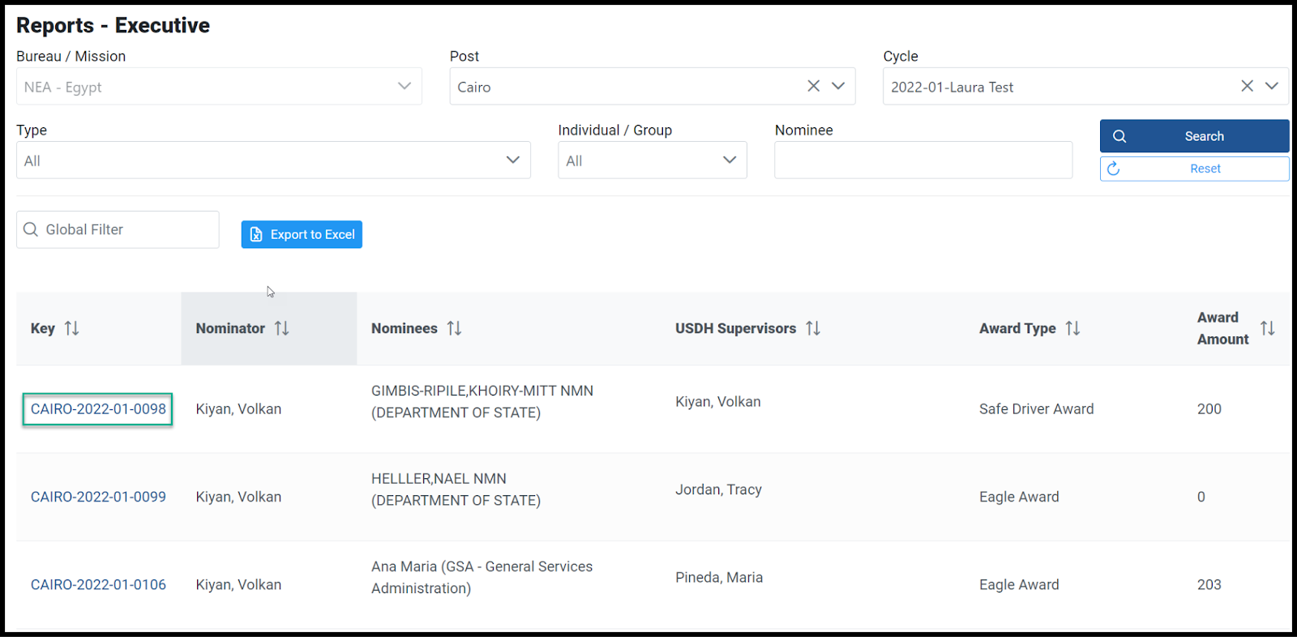Click the sort icon beside USDH Supervisors
Image resolution: width=1297 pixels, height=637 pixels.
click(813, 328)
